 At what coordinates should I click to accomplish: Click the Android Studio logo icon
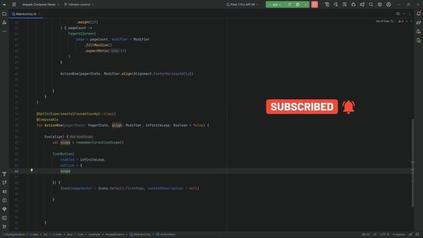tap(5, 5)
